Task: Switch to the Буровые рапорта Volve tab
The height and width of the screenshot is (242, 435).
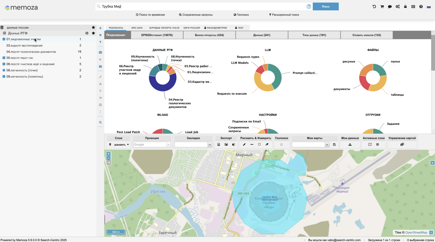Action: [164, 28]
